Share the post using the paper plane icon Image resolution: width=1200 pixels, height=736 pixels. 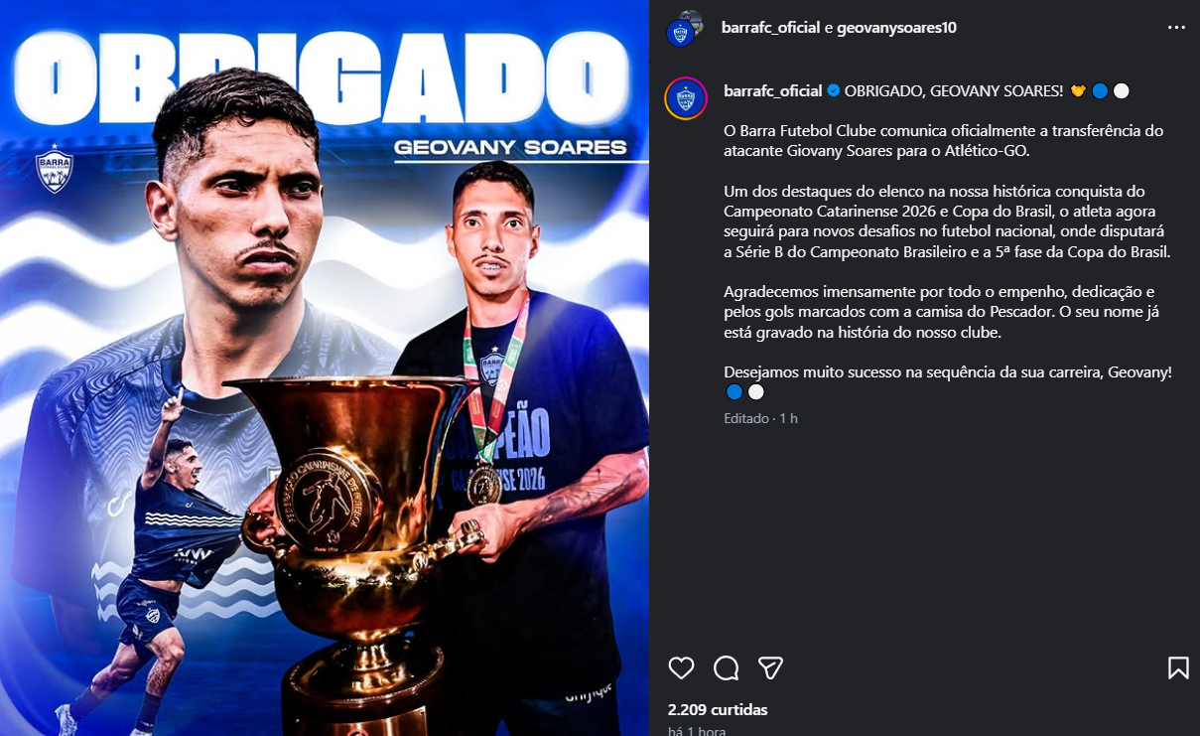click(x=771, y=667)
